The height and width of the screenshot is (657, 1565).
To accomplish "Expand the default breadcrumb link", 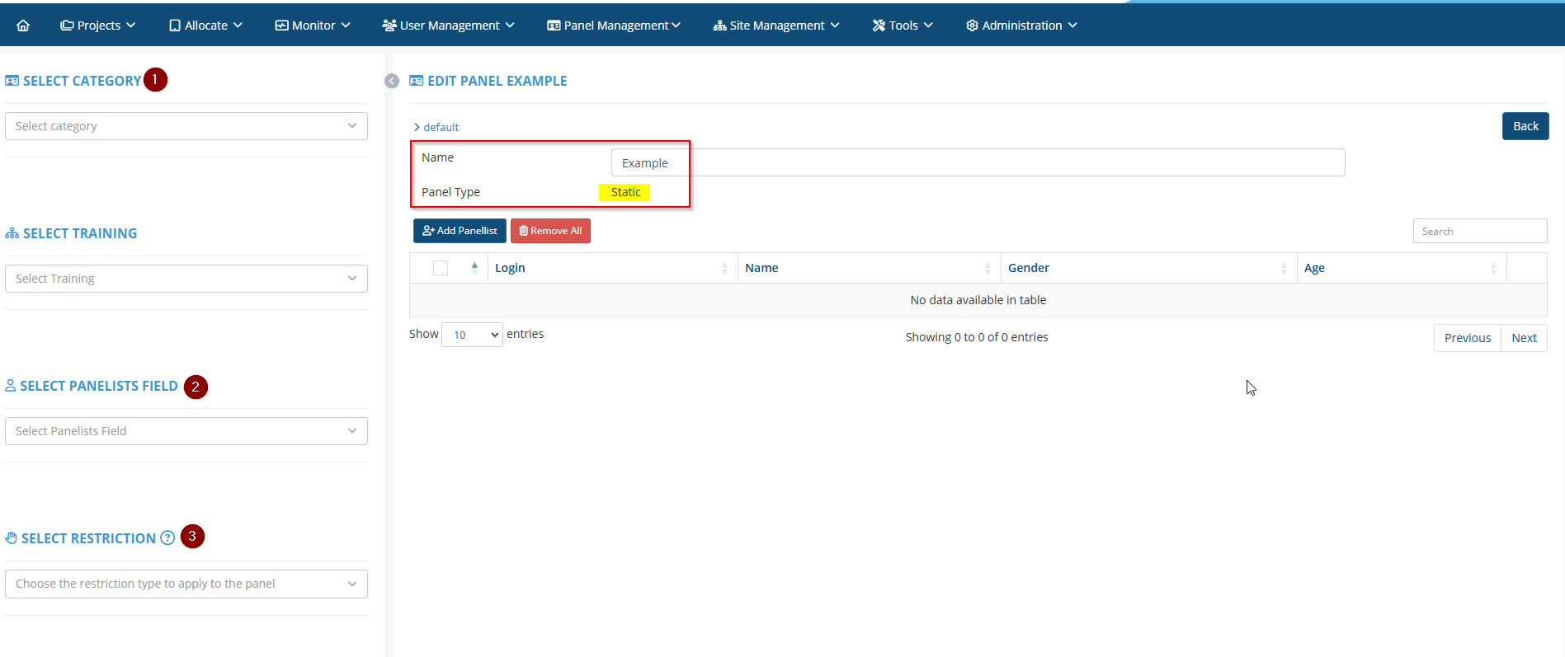I will point(437,127).
